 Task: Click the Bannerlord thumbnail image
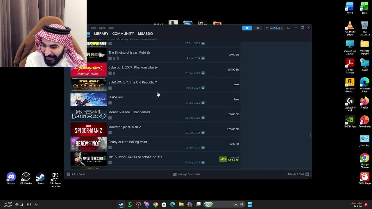(88, 114)
